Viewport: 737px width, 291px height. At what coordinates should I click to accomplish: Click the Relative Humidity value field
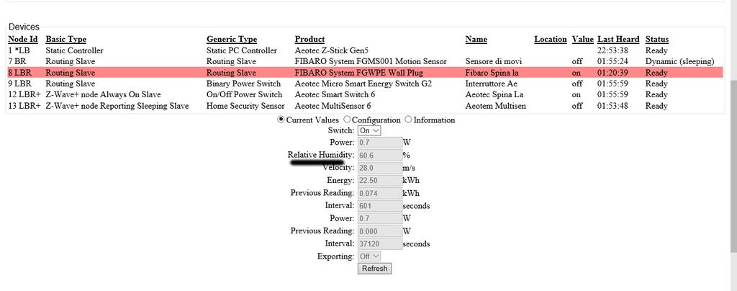pos(379,155)
